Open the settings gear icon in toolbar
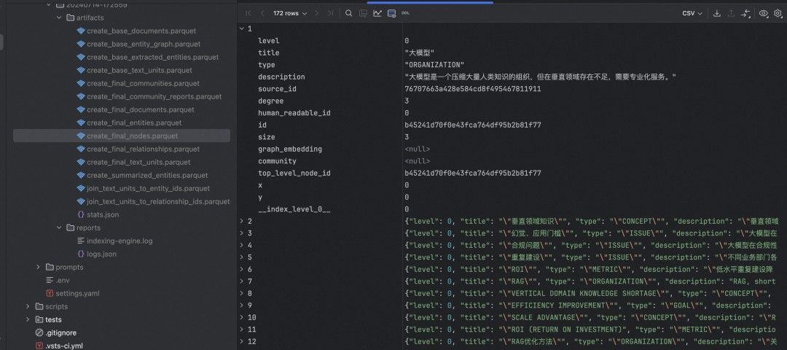 778,14
